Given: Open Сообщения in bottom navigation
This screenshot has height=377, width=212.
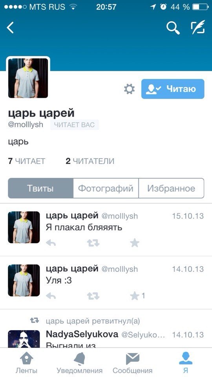Looking at the screenshot, I should coord(132,363).
